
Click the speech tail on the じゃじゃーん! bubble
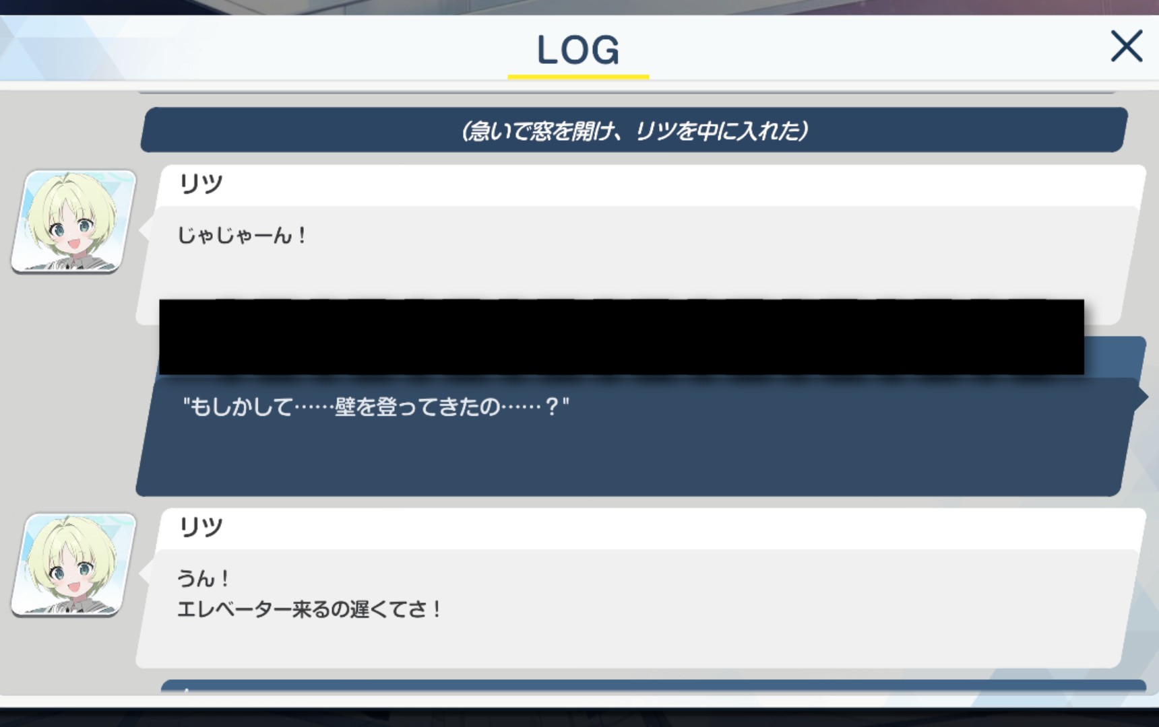[x=143, y=230]
